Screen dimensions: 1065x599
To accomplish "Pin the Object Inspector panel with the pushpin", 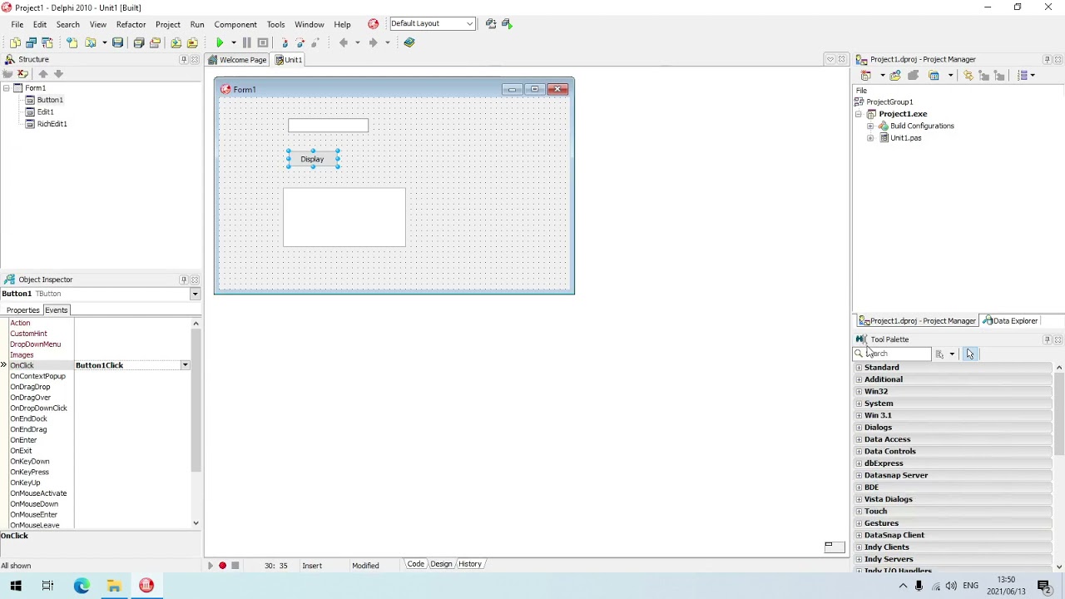I will point(184,280).
